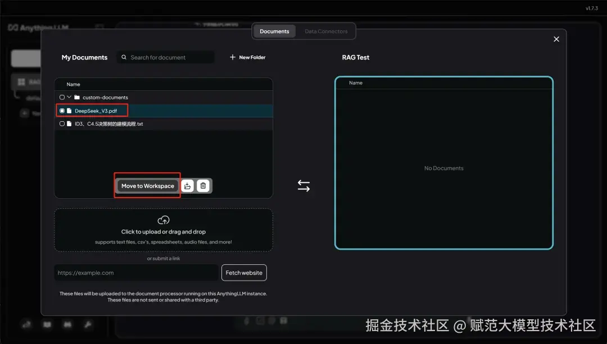This screenshot has height=344, width=607.
Task: Click New Folder to create a folder
Action: (x=247, y=57)
